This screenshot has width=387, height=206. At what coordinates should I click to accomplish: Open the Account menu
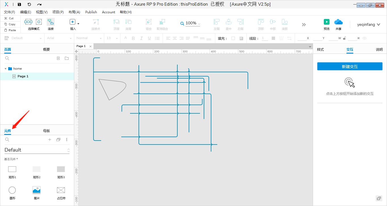pos(109,12)
